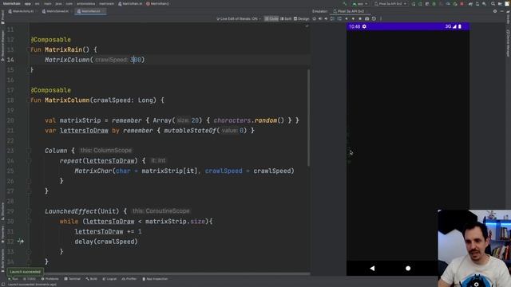Click 'LaunchedEffect(Unit)' text on line 29
This screenshot has width=511, height=287.
[x=82, y=211]
